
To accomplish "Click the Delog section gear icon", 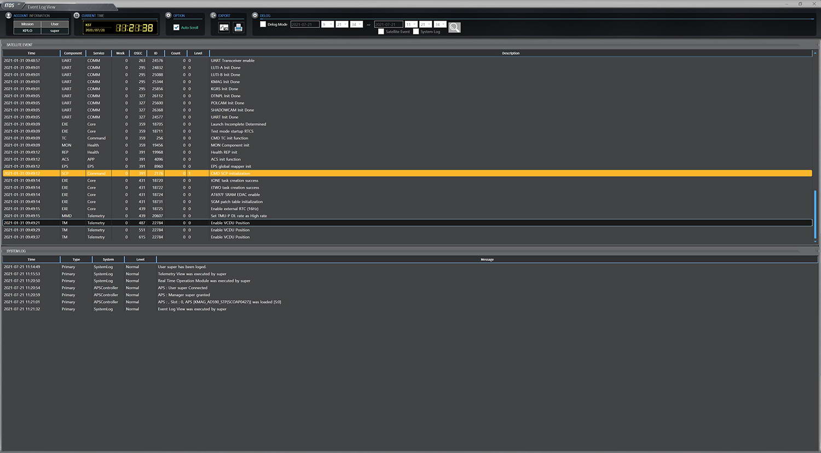I will pos(255,15).
